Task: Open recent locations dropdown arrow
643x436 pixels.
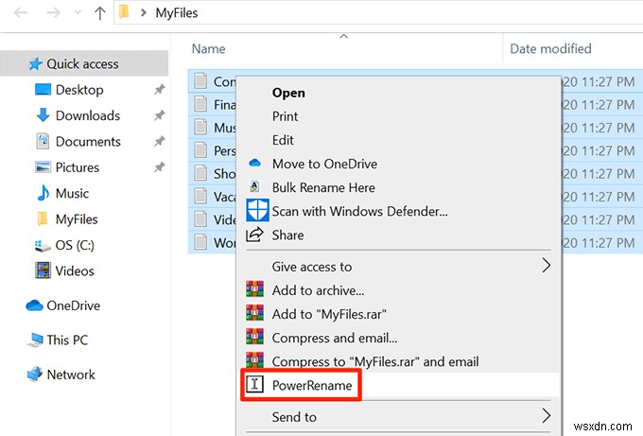Action: [x=78, y=12]
